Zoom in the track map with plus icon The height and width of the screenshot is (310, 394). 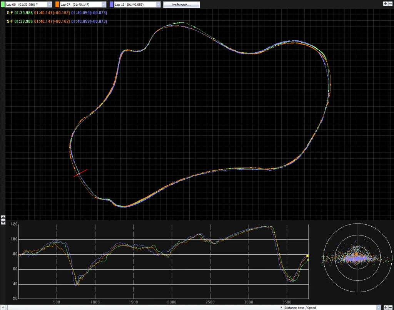[x=385, y=4]
